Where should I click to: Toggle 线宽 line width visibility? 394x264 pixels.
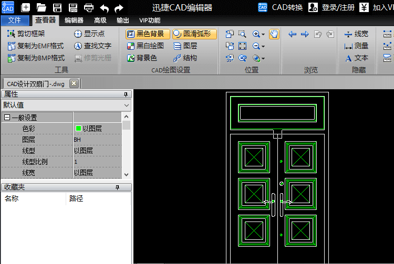(x=356, y=34)
